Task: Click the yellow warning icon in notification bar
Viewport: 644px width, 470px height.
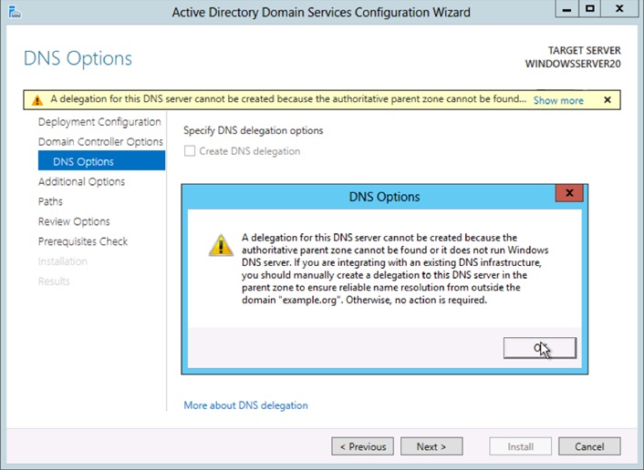Action: click(x=37, y=100)
